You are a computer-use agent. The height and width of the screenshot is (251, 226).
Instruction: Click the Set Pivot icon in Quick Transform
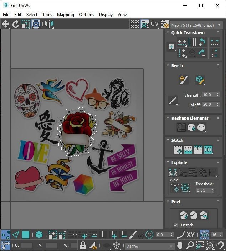click(171, 47)
